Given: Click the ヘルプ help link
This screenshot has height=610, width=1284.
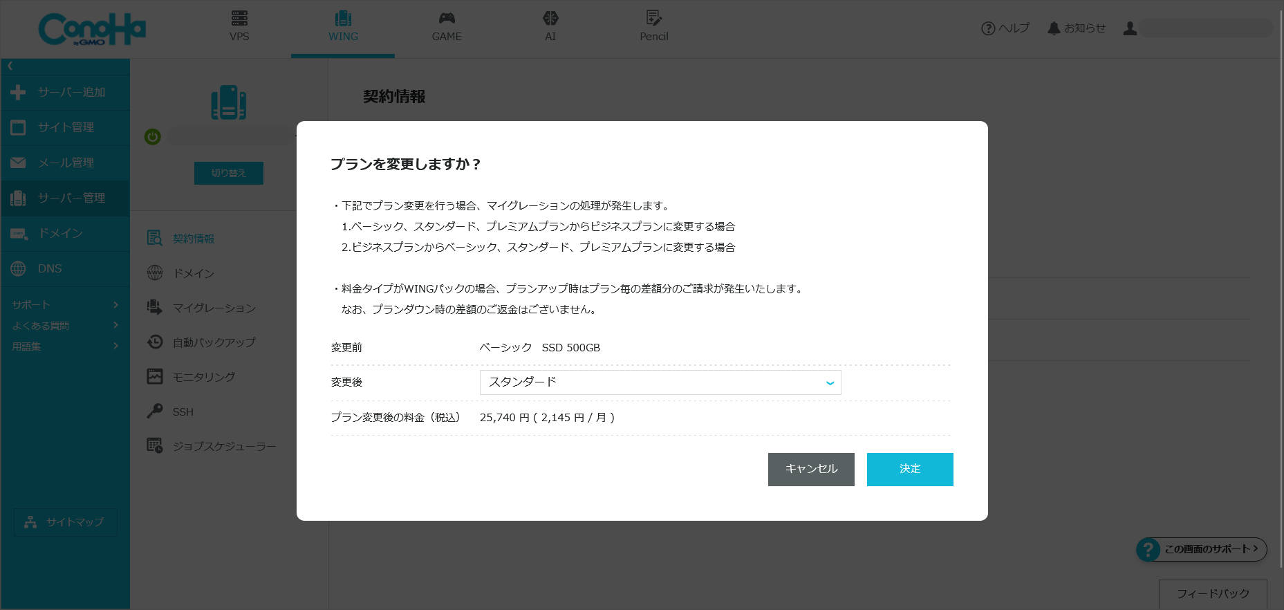Looking at the screenshot, I should (x=1005, y=28).
